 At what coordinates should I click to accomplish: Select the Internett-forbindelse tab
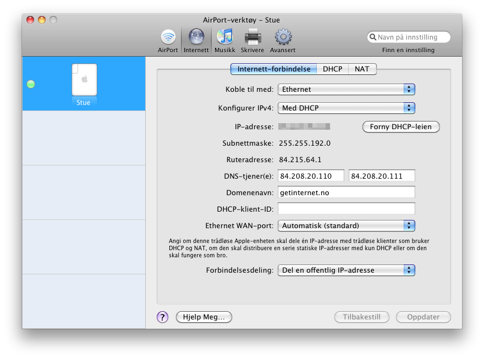click(x=273, y=69)
